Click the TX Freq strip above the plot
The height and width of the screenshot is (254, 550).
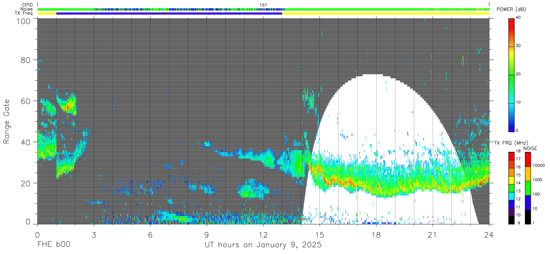(263, 13)
